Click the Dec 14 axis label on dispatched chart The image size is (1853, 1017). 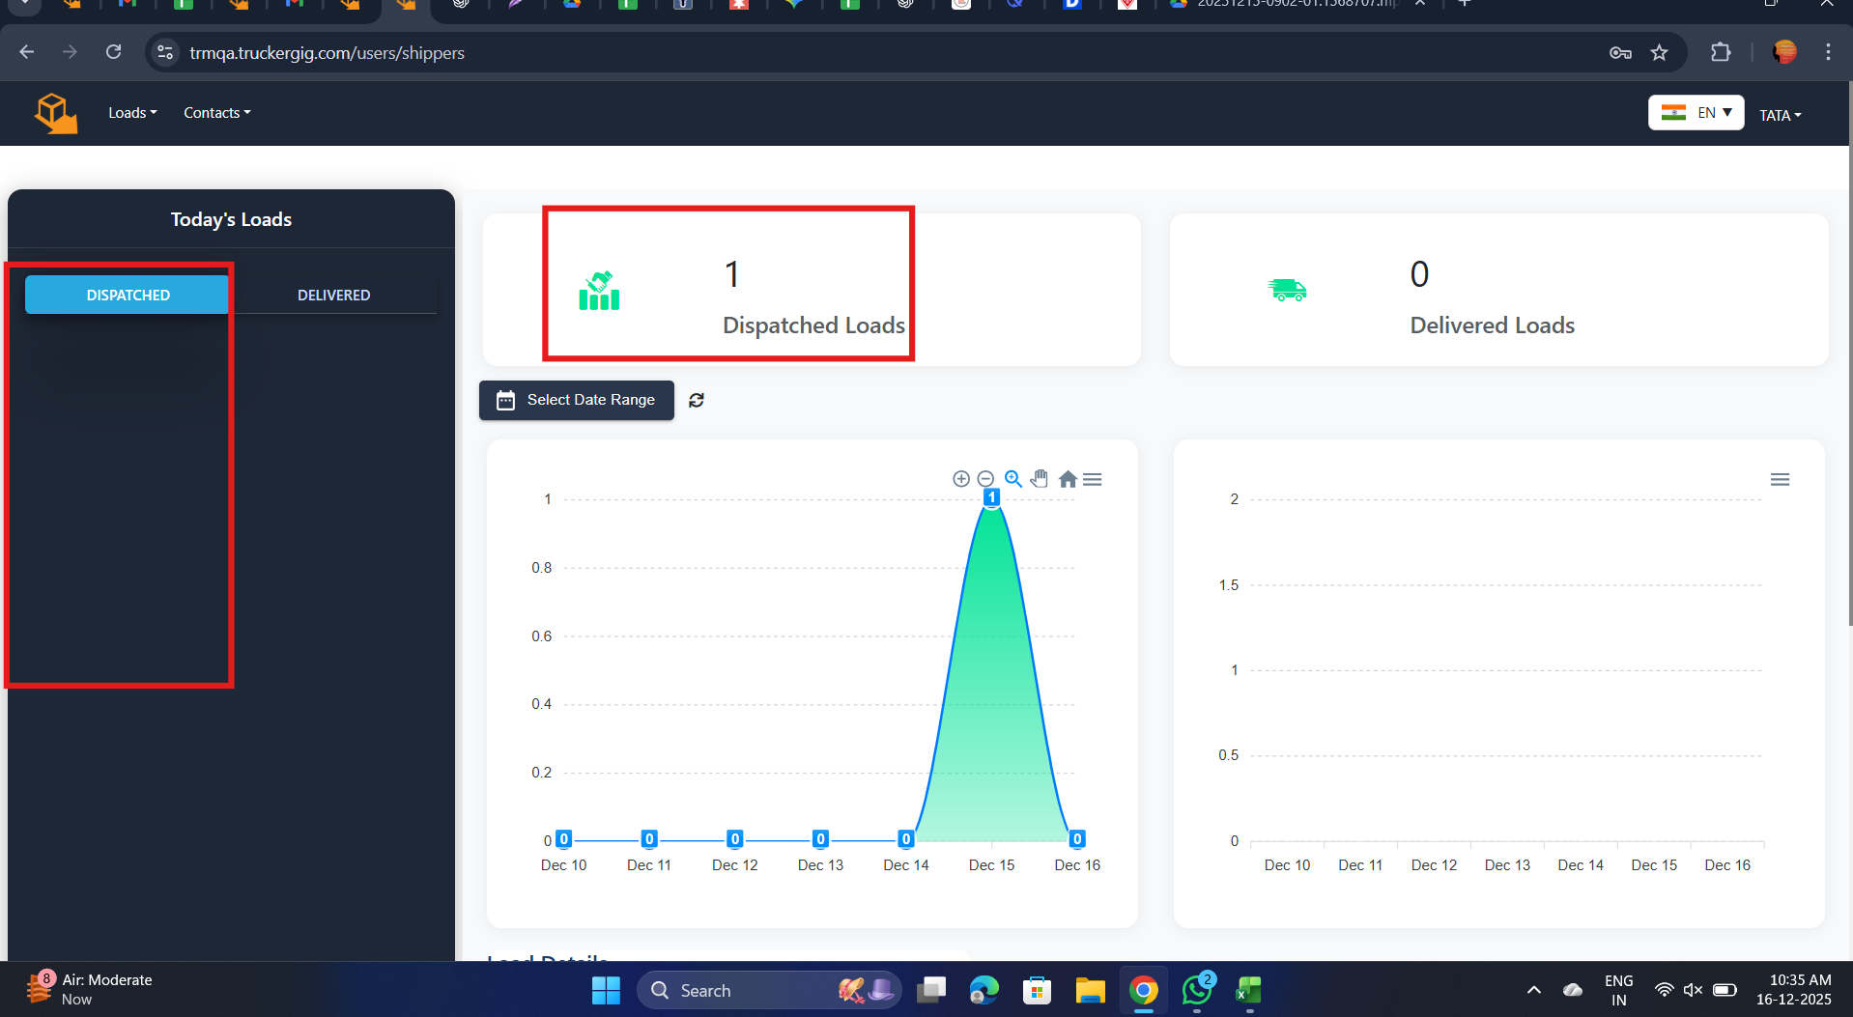(905, 865)
